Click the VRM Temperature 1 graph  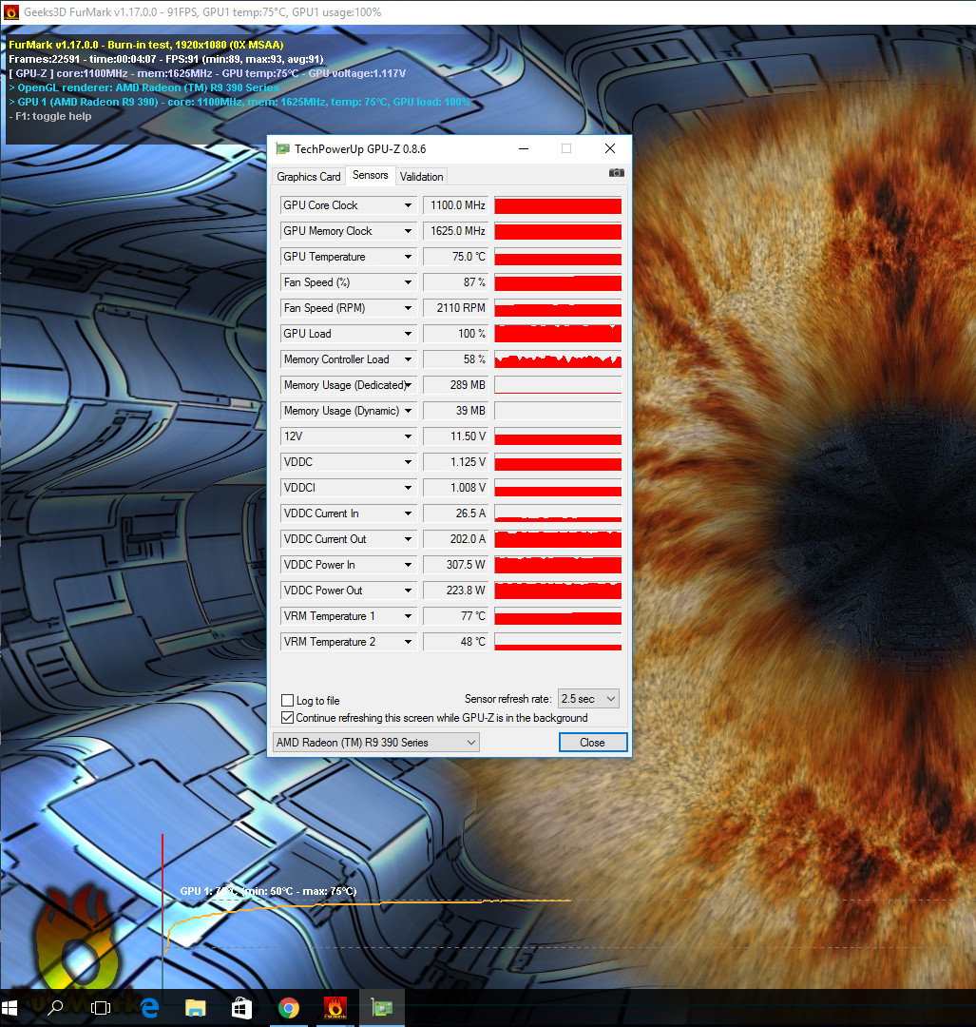click(558, 616)
